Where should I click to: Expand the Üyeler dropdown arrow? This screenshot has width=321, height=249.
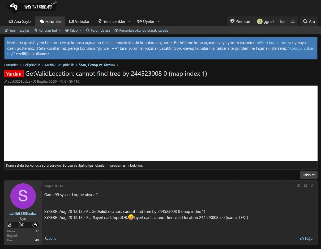[x=159, y=22]
